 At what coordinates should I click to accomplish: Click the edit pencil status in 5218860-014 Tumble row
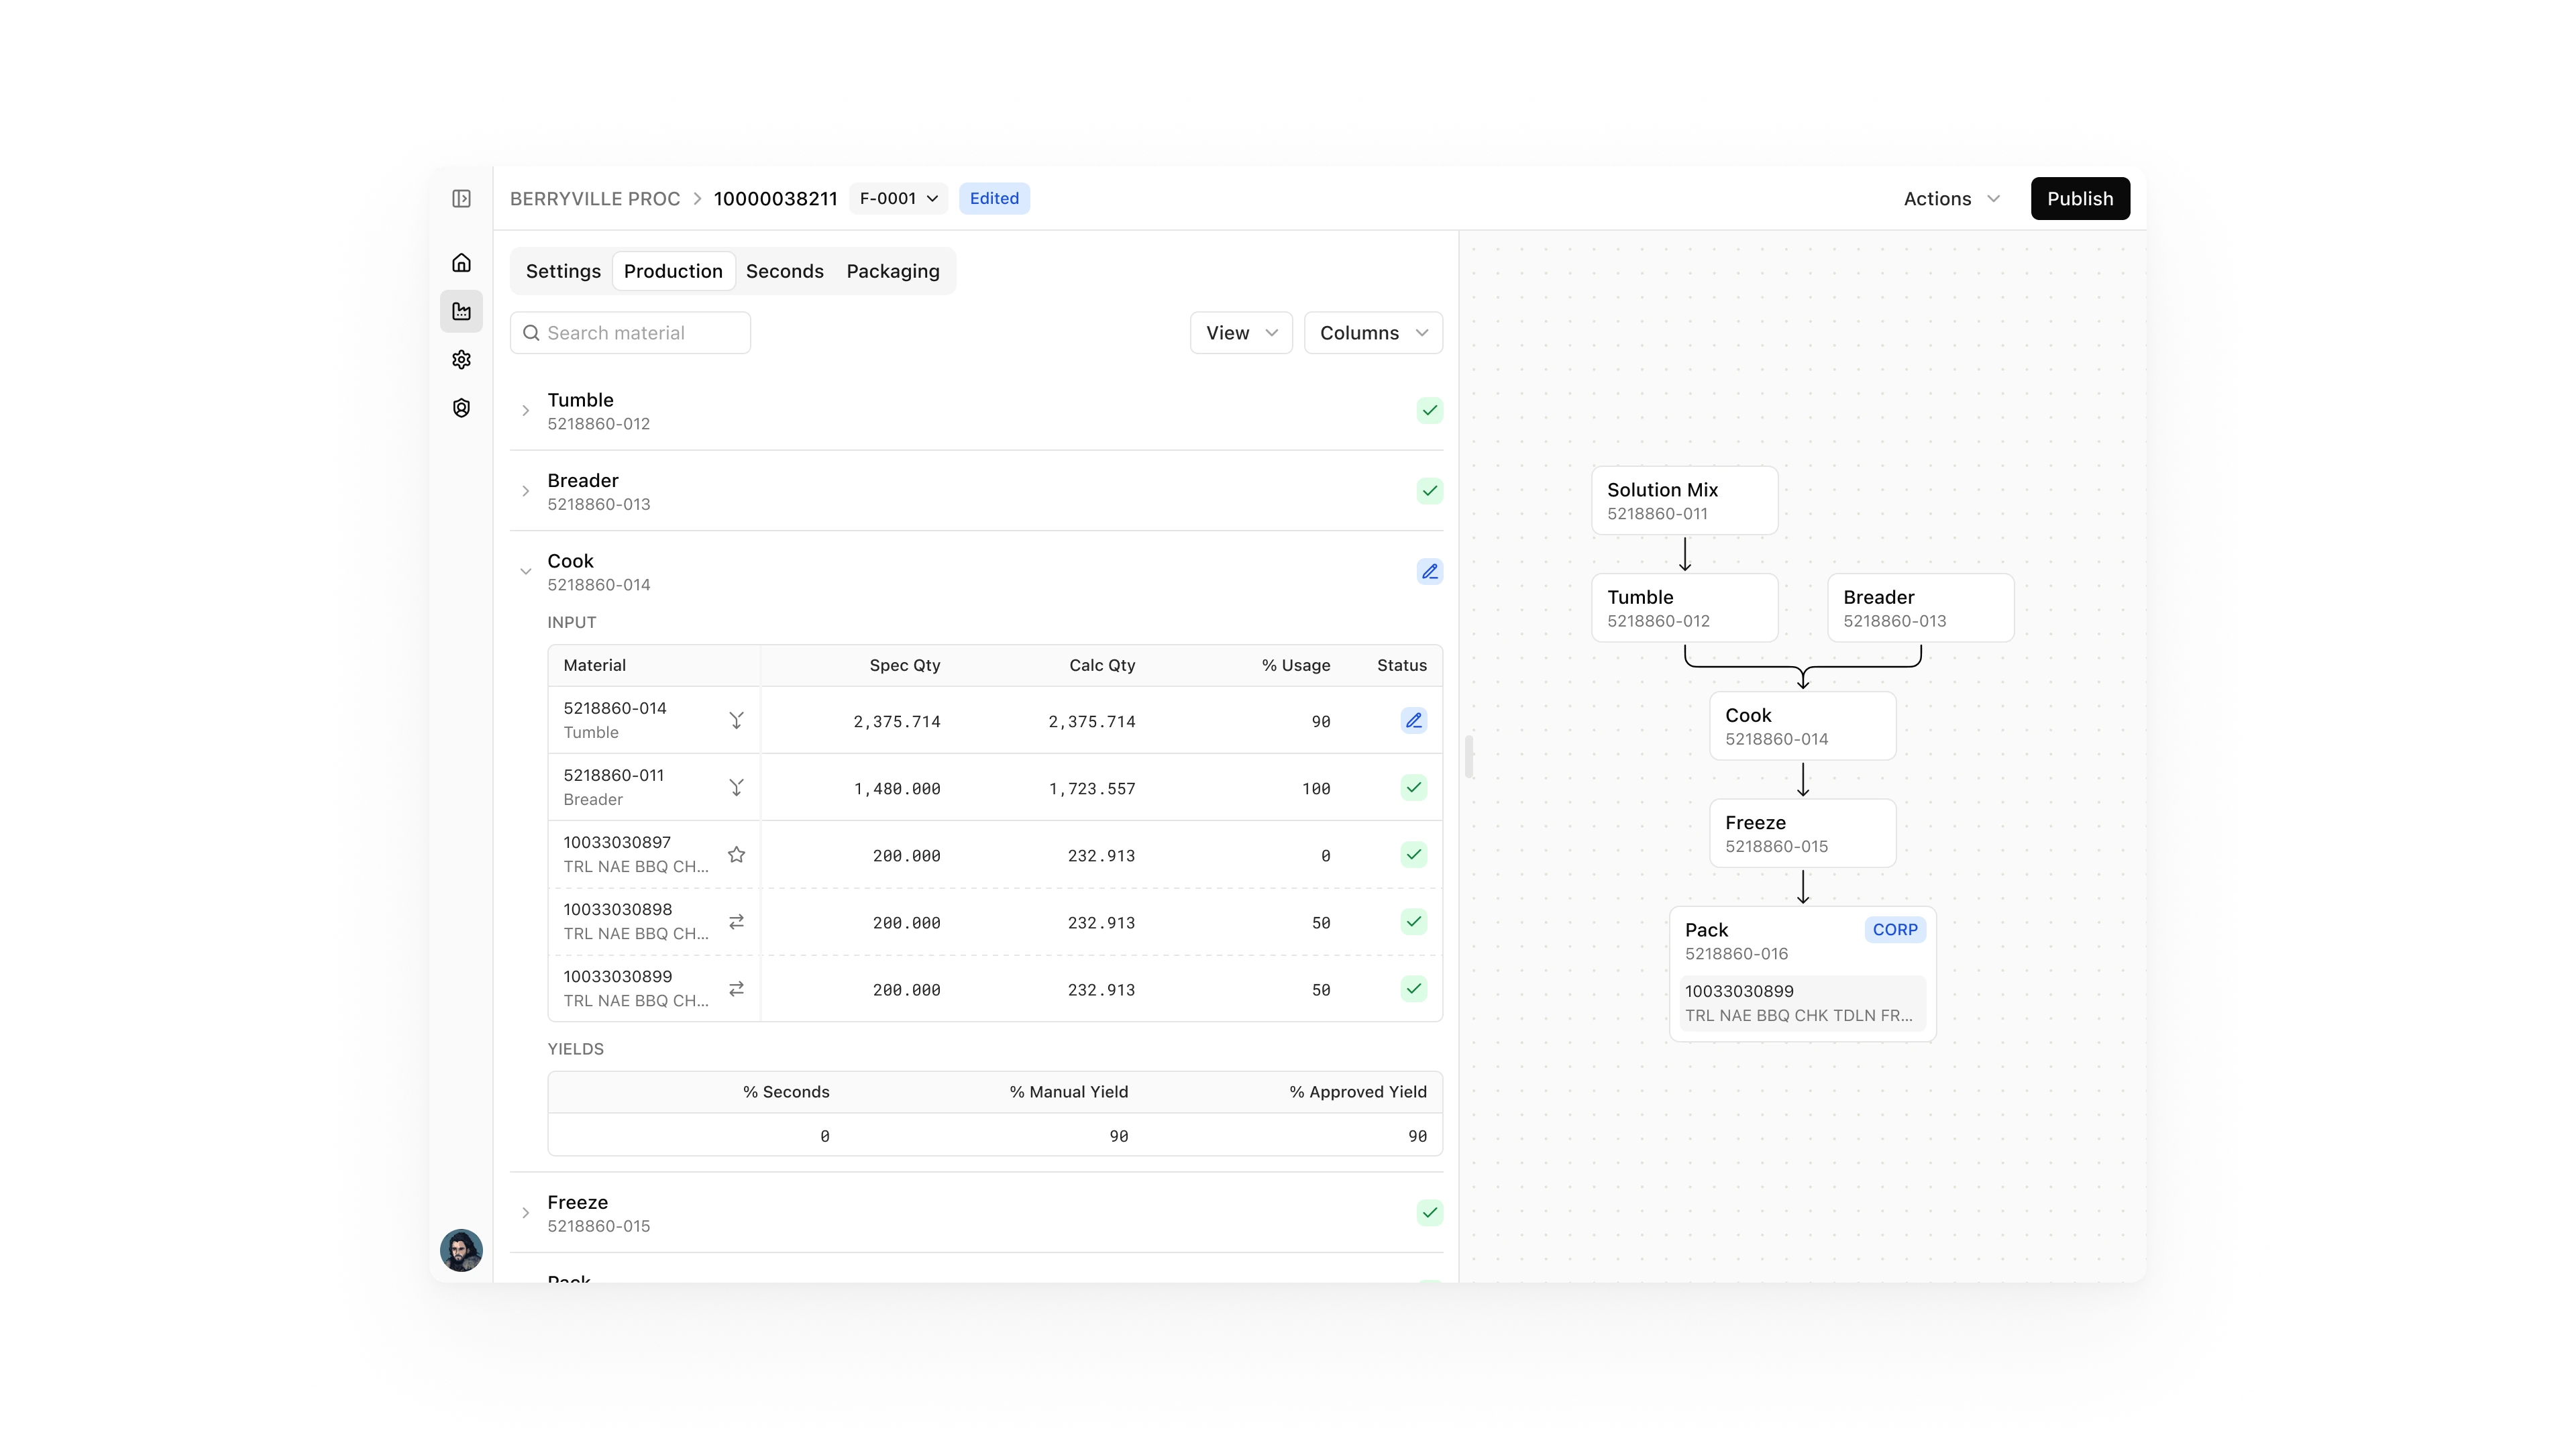click(x=1413, y=721)
